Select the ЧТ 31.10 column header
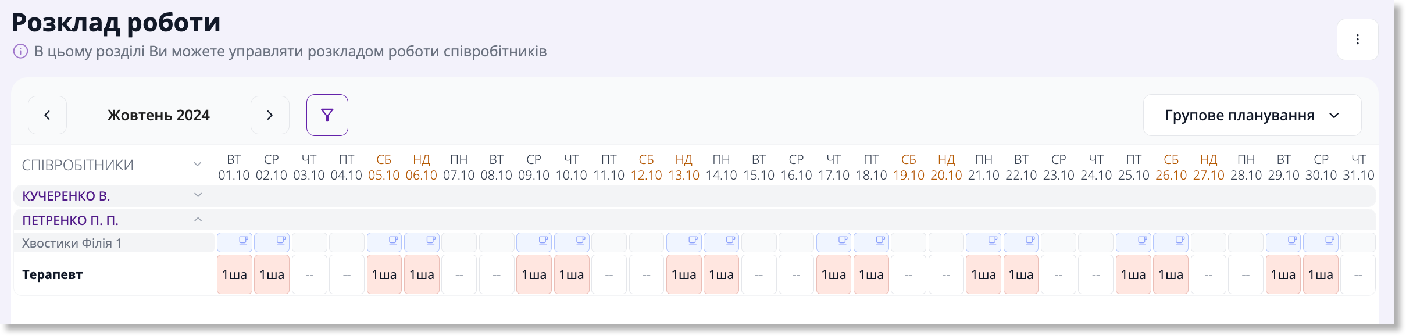This screenshot has width=1406, height=336. 1358,167
